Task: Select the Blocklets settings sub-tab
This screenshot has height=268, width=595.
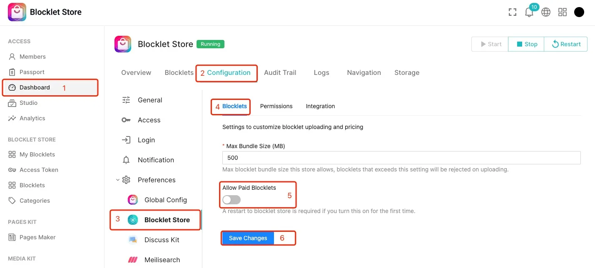Action: (234, 106)
